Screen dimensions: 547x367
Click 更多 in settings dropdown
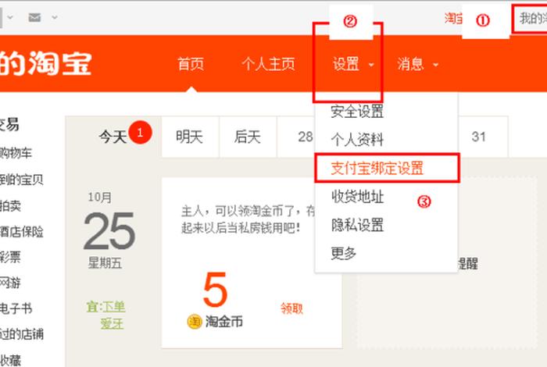[x=344, y=253]
